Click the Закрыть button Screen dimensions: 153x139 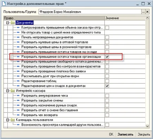point(144,134)
